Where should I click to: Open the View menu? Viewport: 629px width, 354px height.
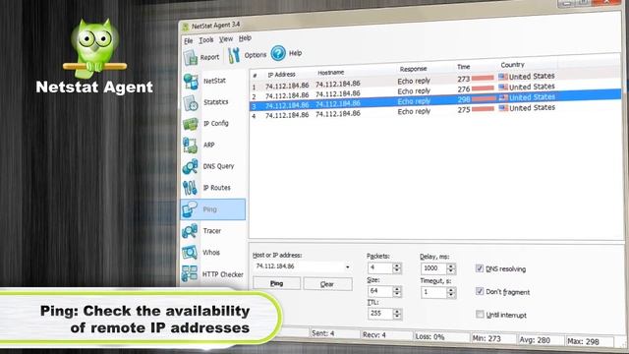tap(226, 39)
